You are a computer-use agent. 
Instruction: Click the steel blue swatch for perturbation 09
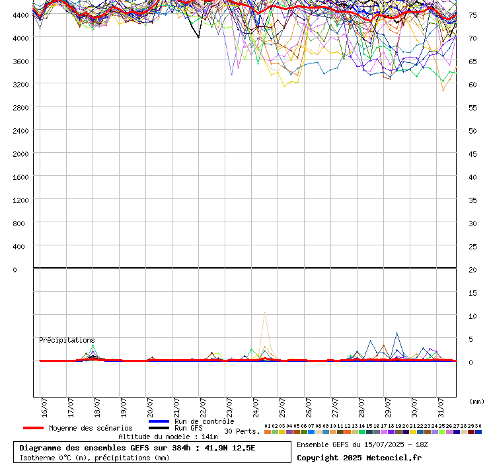[326, 432]
